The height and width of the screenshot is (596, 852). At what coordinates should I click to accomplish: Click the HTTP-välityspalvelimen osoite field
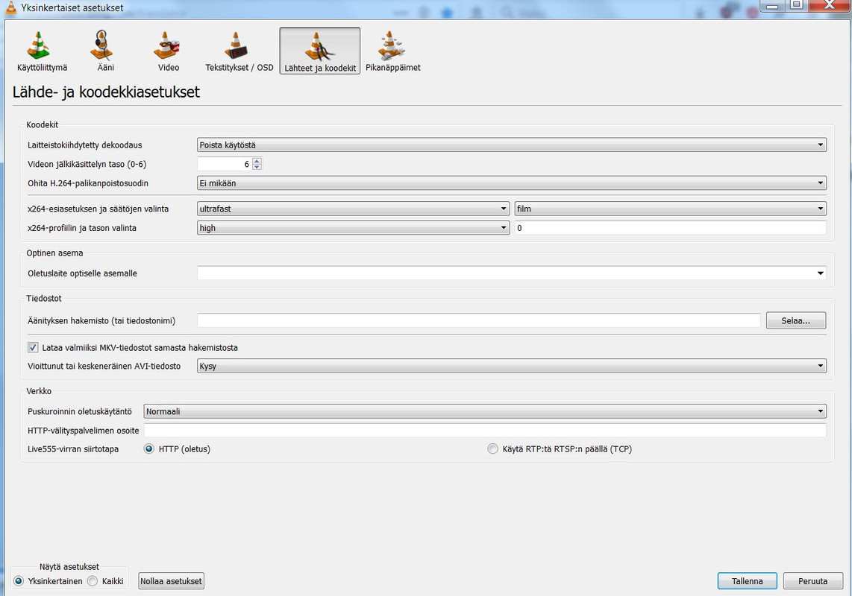click(x=485, y=431)
